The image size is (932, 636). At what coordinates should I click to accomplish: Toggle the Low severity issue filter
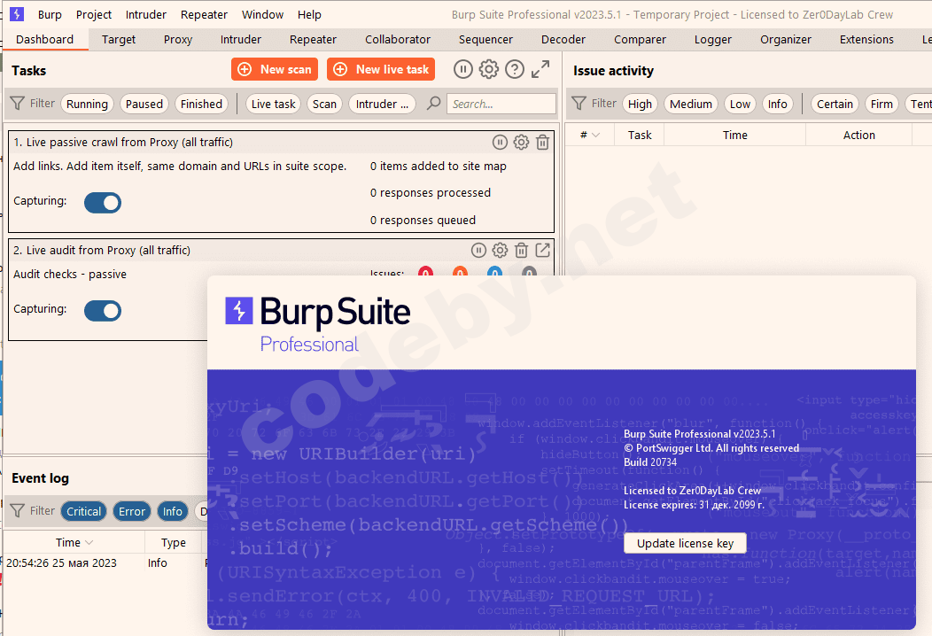click(x=740, y=104)
